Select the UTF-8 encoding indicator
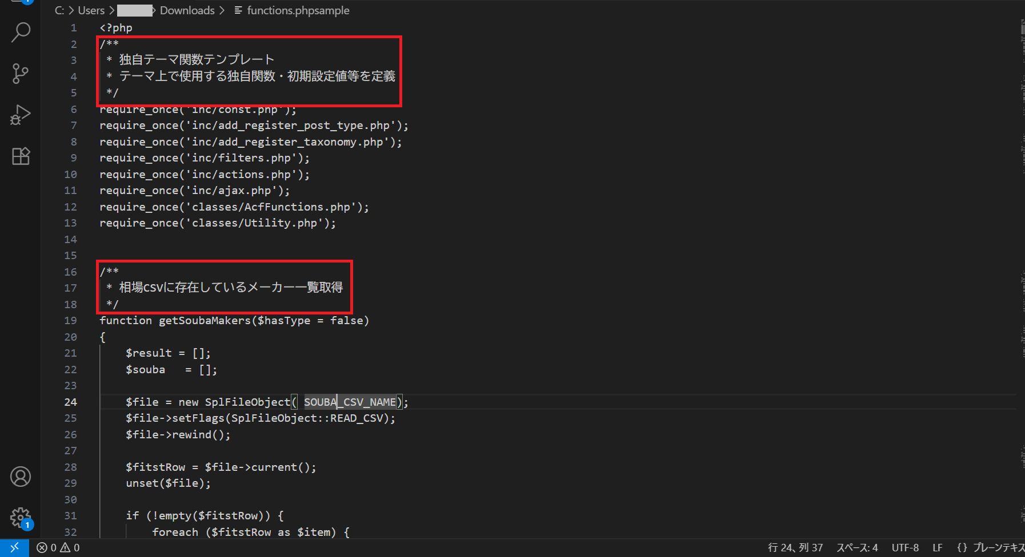Image resolution: width=1025 pixels, height=557 pixels. coord(905,548)
